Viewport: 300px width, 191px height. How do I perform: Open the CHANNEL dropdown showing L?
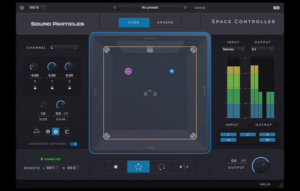(x=63, y=47)
